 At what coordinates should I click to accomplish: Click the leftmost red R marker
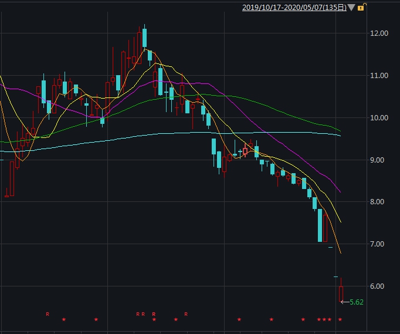click(x=48, y=314)
